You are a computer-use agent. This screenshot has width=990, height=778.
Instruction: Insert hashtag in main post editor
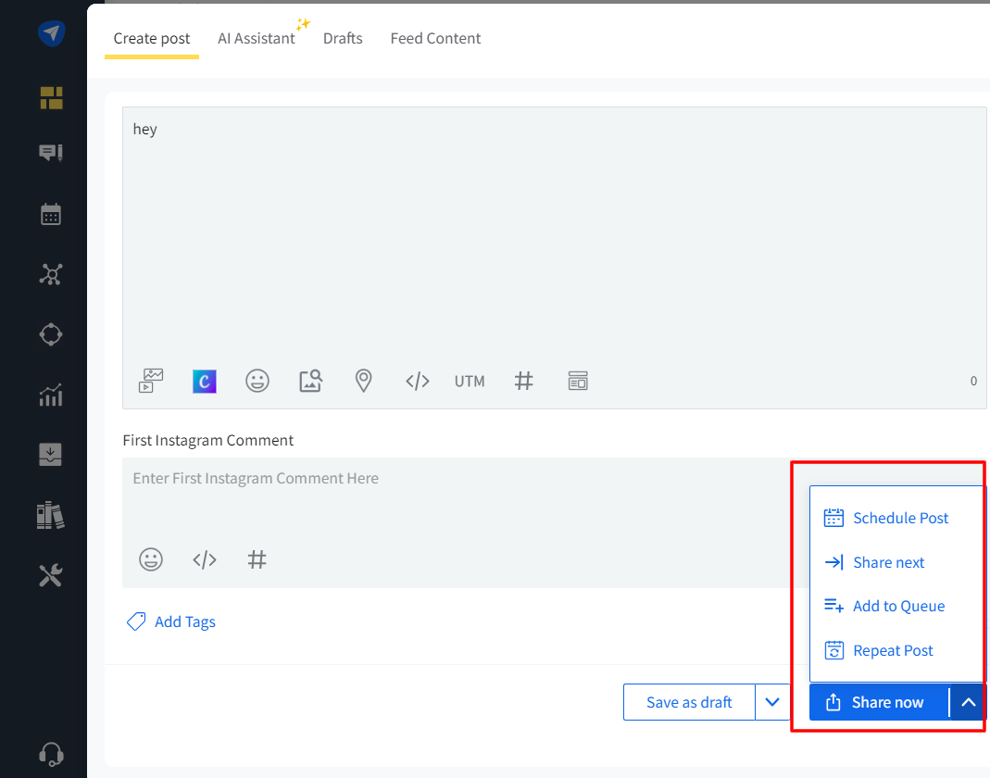[x=523, y=381]
